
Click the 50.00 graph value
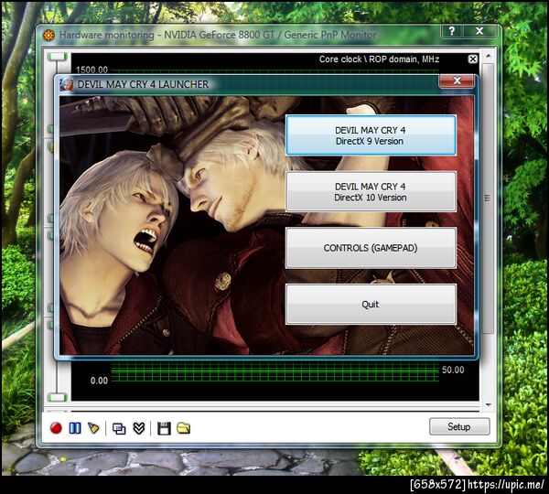click(453, 370)
